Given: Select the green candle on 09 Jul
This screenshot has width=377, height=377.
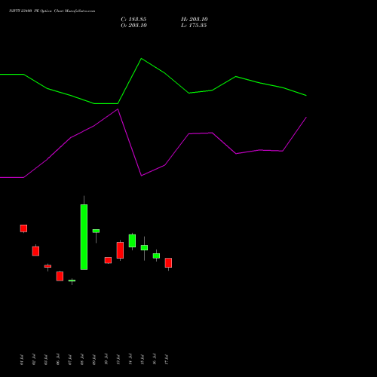Looking at the screenshot, I should tap(96, 231).
